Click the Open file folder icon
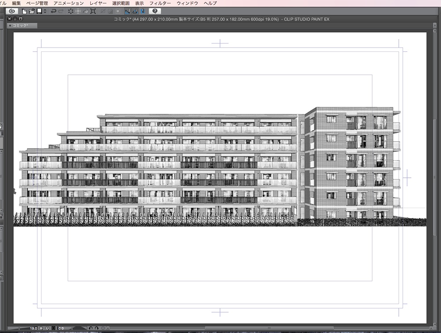 pos(32,11)
